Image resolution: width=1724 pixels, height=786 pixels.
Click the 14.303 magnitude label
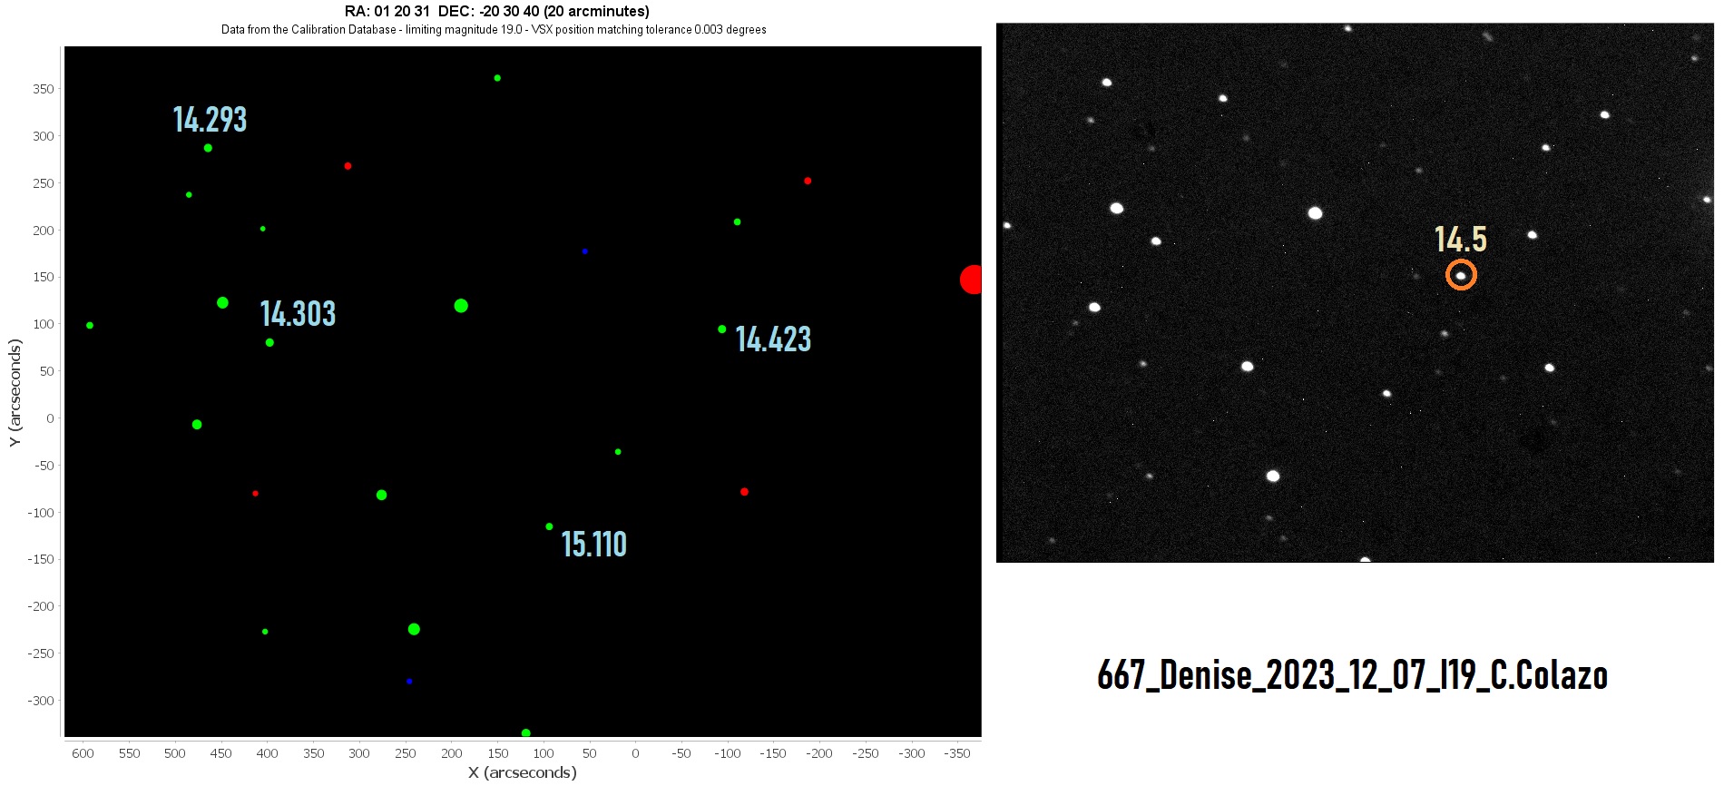coord(298,314)
